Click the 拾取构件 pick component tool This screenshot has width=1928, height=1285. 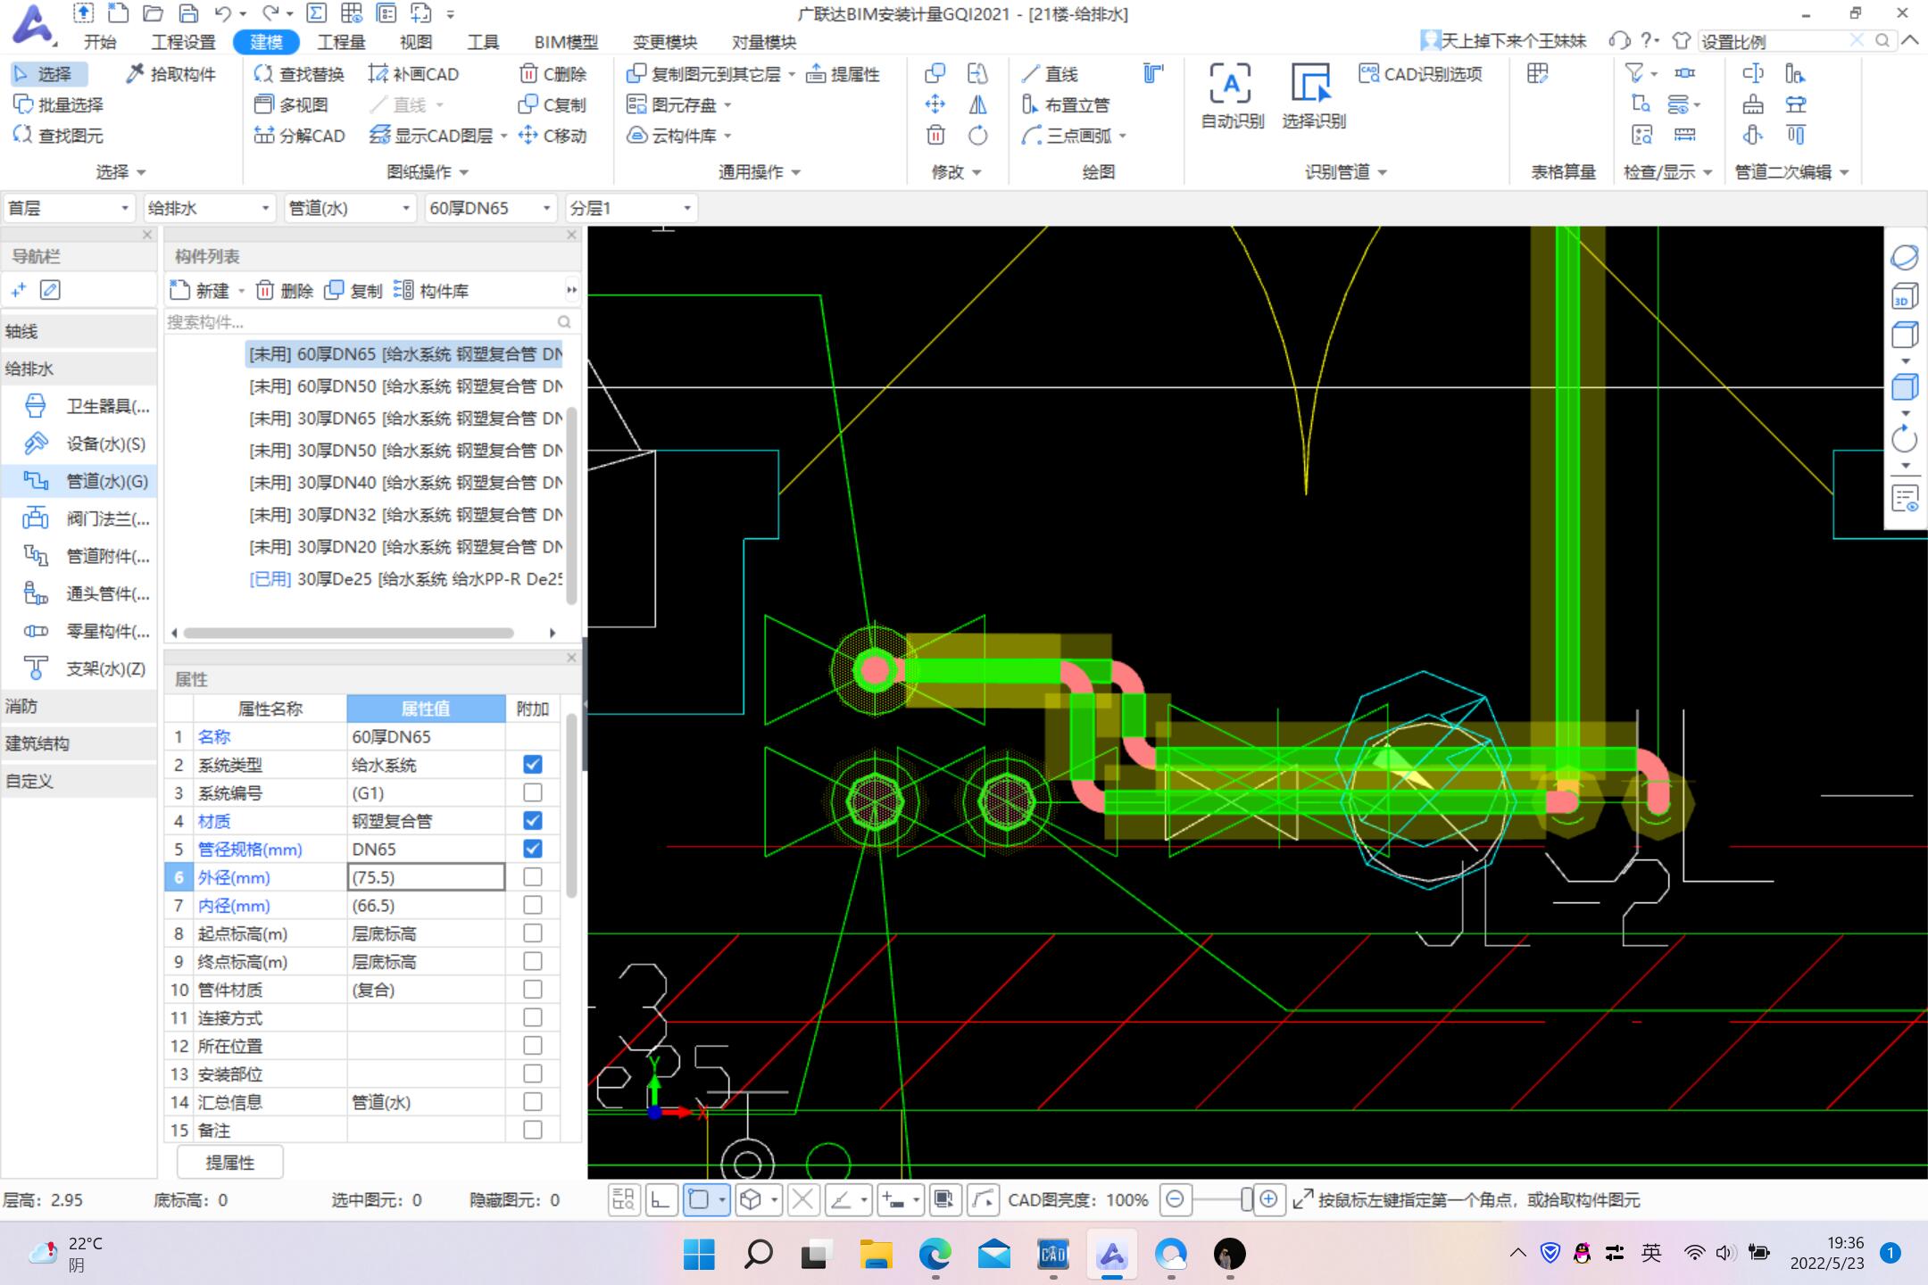coord(170,74)
